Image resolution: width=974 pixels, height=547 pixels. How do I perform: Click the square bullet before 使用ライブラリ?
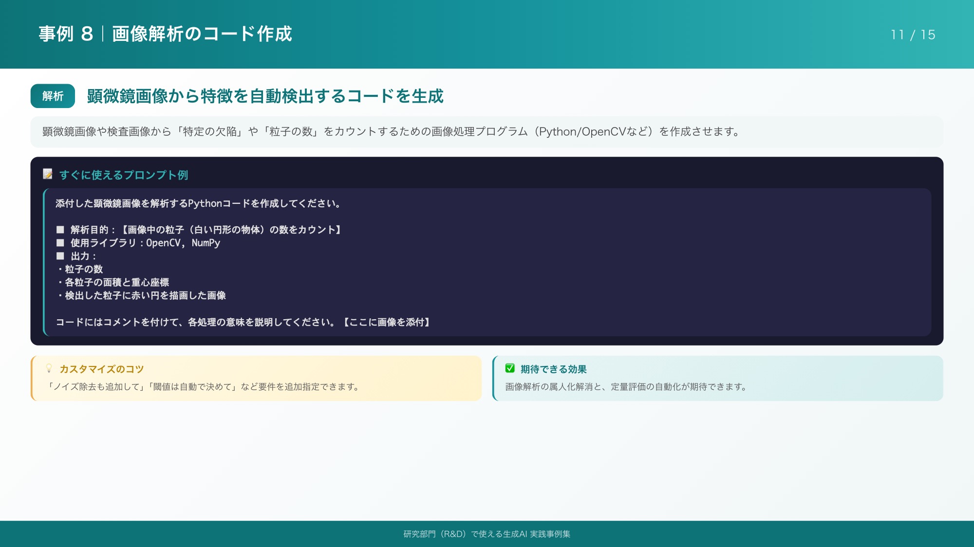pyautogui.click(x=60, y=242)
